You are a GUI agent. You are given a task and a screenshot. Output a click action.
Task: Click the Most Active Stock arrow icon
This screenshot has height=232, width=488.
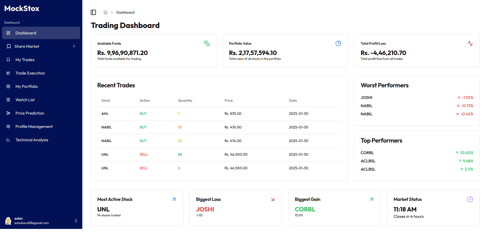point(174,199)
